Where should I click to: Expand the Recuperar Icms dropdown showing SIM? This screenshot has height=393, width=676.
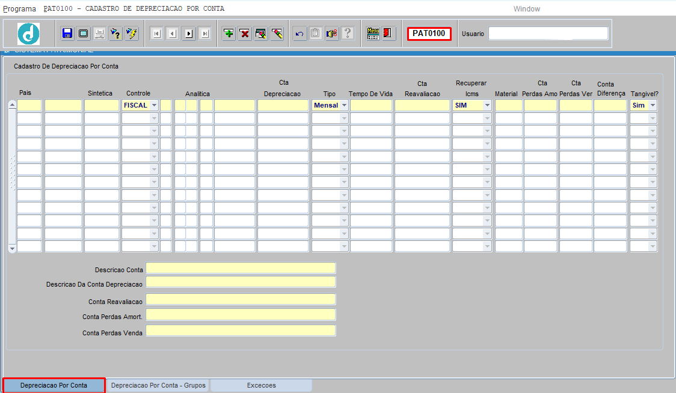point(487,105)
